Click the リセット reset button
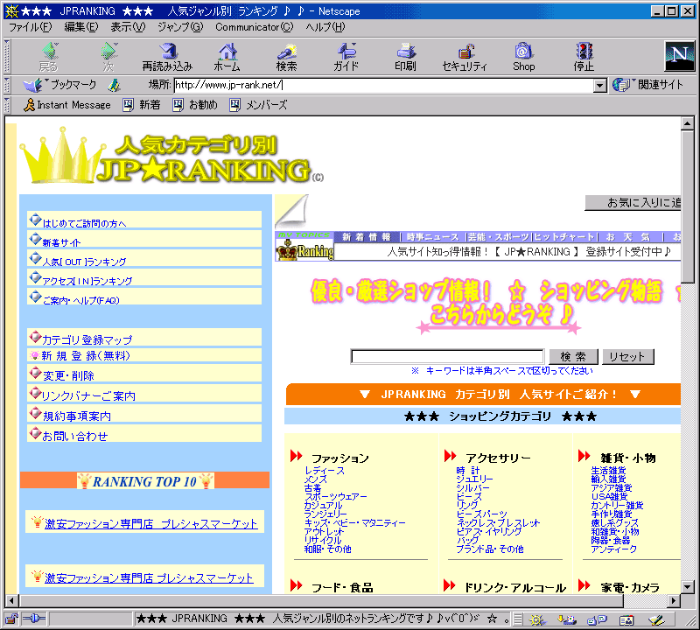This screenshot has width=700, height=630. 627,357
